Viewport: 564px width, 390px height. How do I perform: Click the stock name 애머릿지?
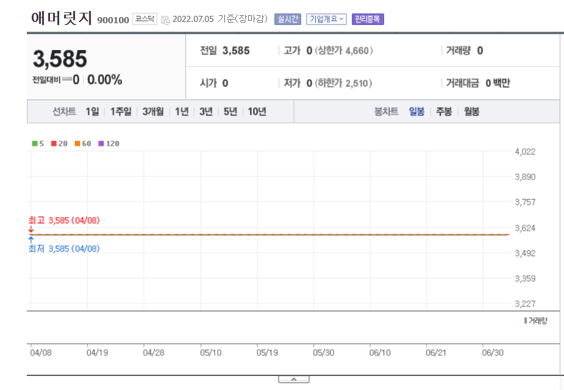(x=62, y=18)
